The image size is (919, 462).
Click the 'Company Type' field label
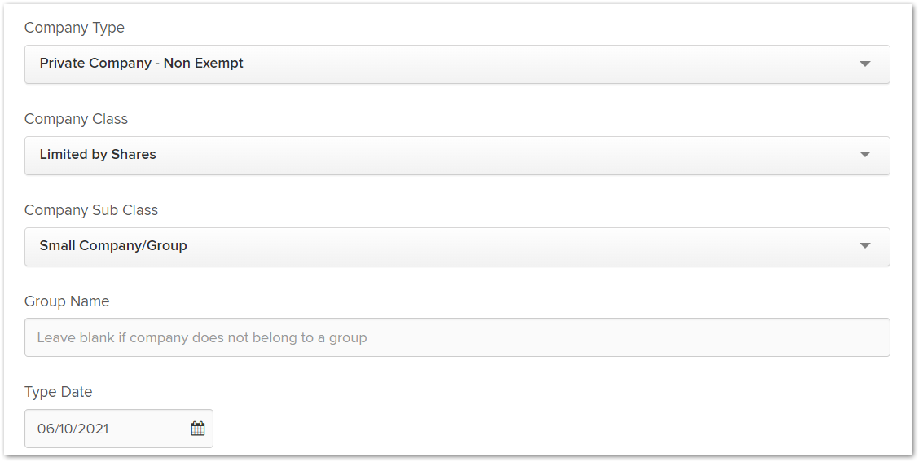click(74, 28)
